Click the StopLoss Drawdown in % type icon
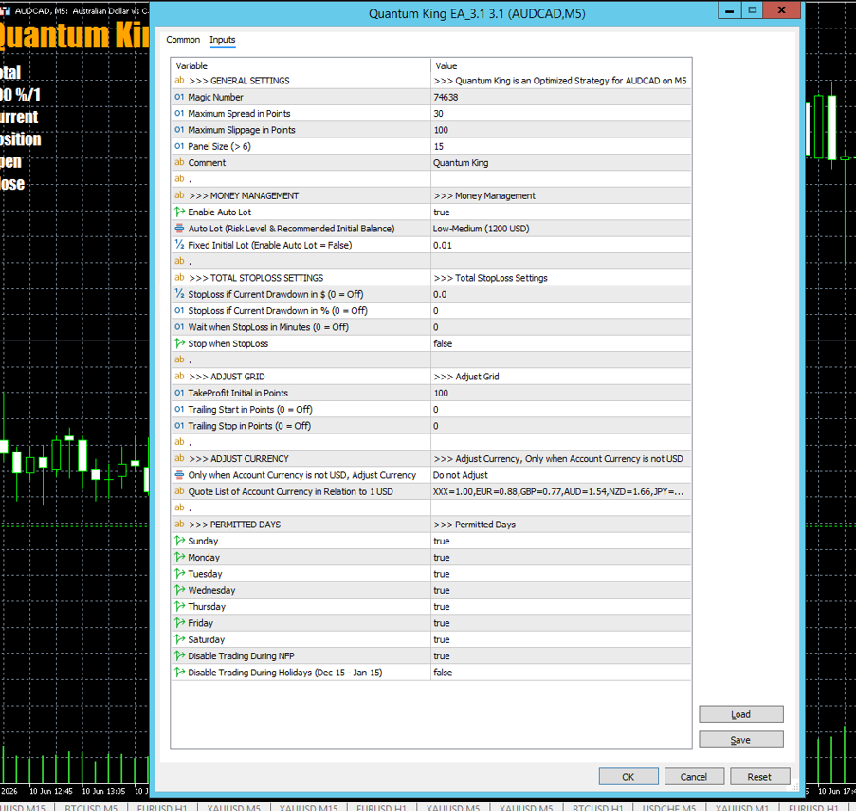The image size is (856, 811). [179, 311]
